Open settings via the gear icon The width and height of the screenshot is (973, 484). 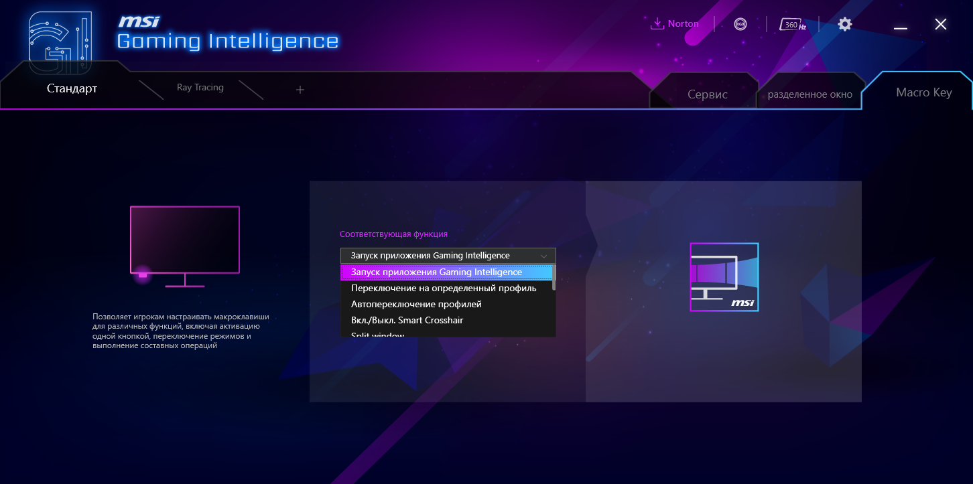pos(845,24)
